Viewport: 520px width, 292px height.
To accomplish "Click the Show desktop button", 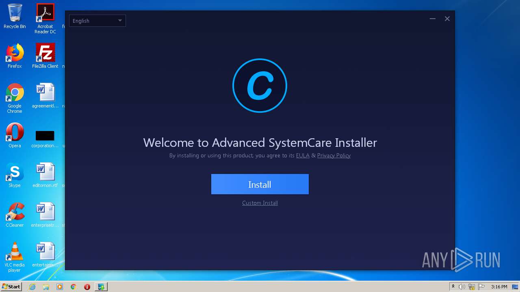I will [x=516, y=287].
